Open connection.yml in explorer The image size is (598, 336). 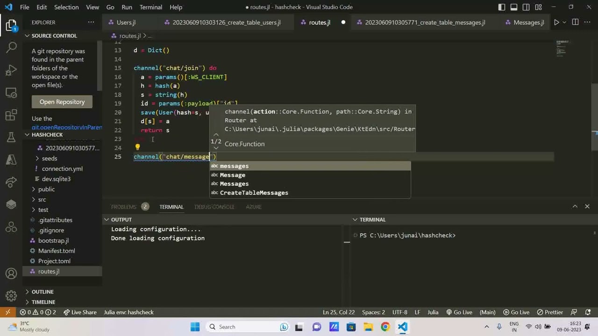62,168
